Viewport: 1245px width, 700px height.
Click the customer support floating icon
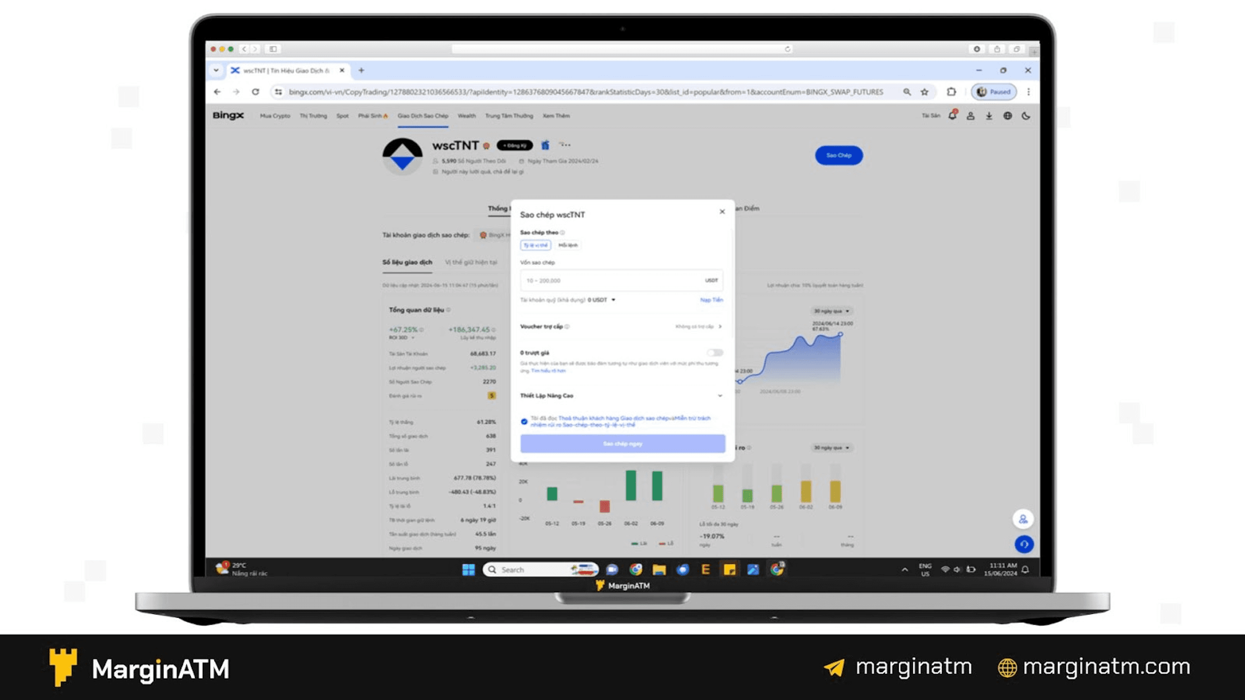point(1023,519)
